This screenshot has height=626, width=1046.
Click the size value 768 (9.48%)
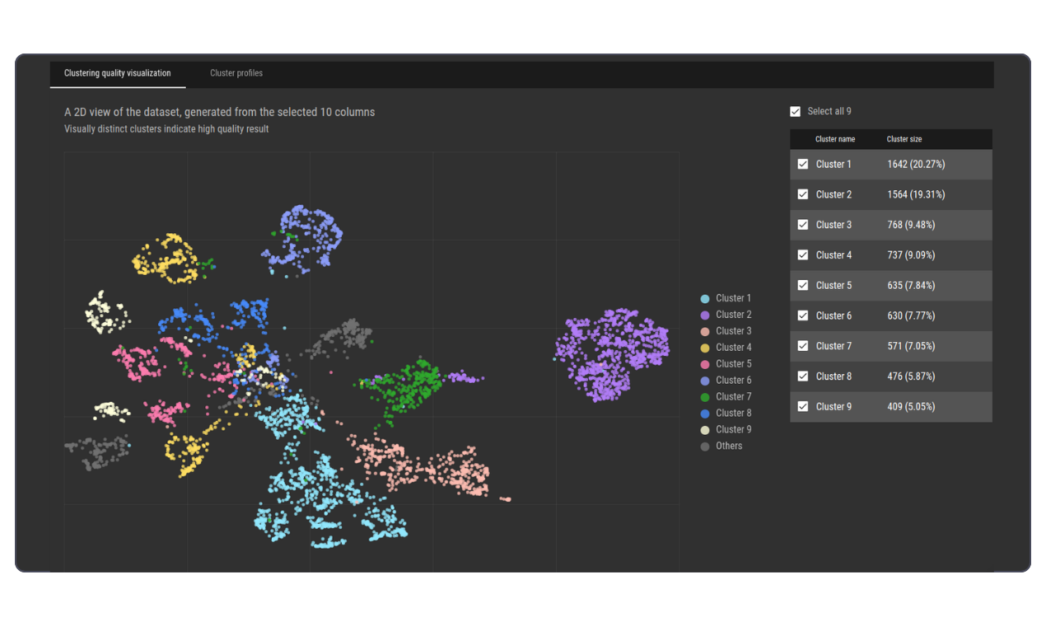(x=911, y=225)
